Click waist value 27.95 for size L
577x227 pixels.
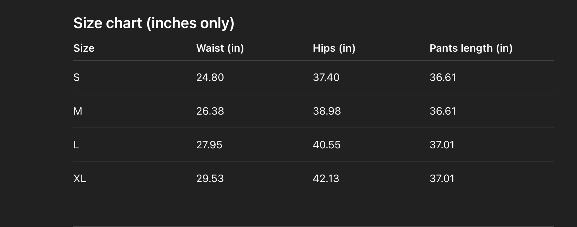coord(209,145)
